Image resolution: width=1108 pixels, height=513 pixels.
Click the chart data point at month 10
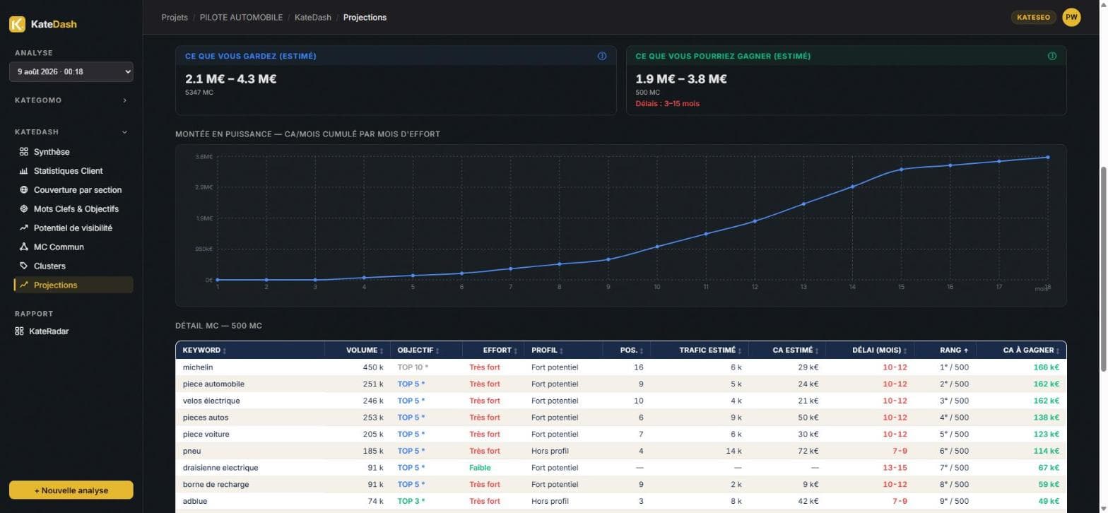tap(657, 247)
